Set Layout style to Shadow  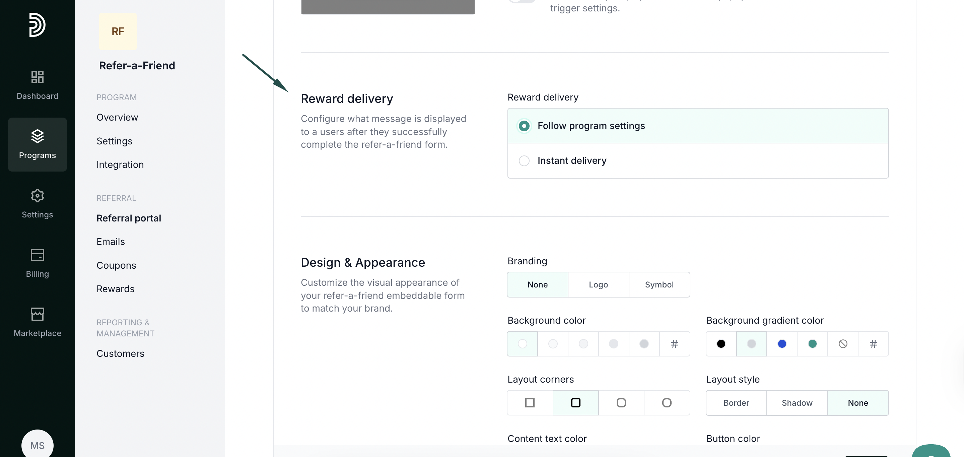[797, 403]
